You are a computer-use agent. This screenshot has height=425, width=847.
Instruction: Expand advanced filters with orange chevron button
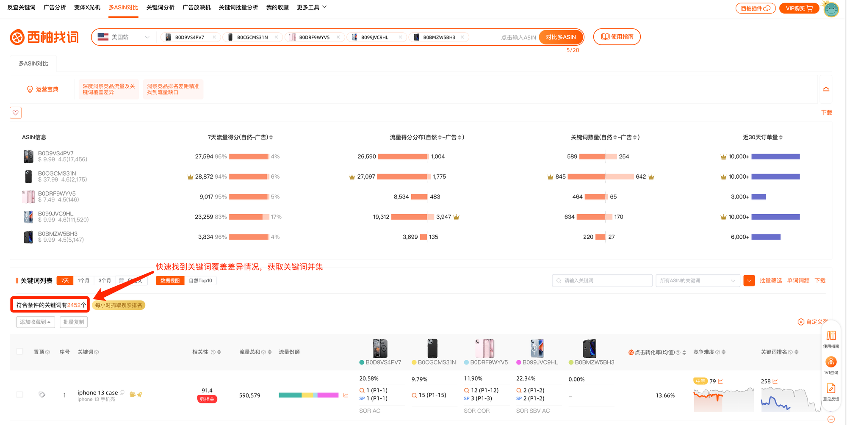[749, 281]
